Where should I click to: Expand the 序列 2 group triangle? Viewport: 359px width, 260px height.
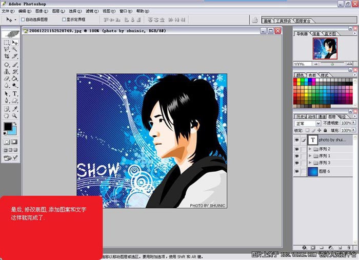tap(310, 149)
